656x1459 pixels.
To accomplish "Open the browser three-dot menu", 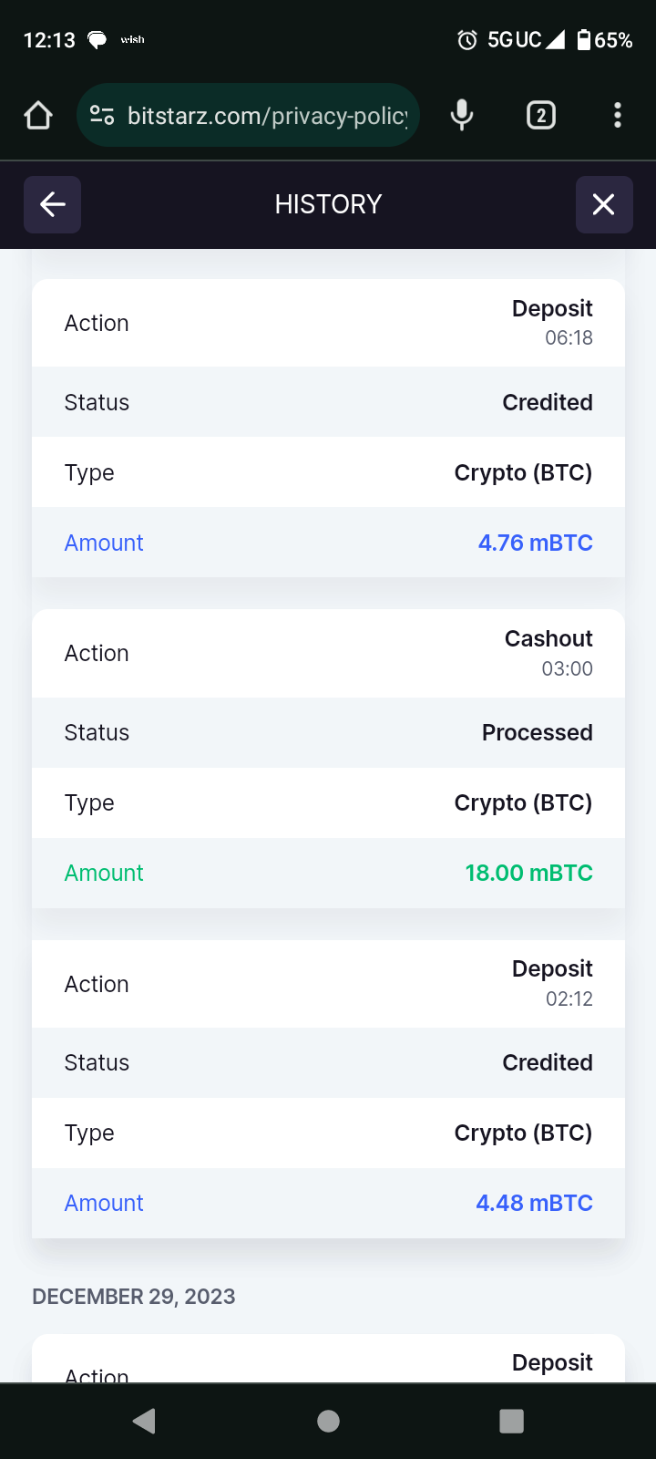I will (x=618, y=116).
